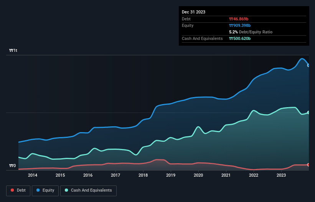Click the 2018 x-axis label
This screenshot has width=315, height=202.
(x=143, y=175)
